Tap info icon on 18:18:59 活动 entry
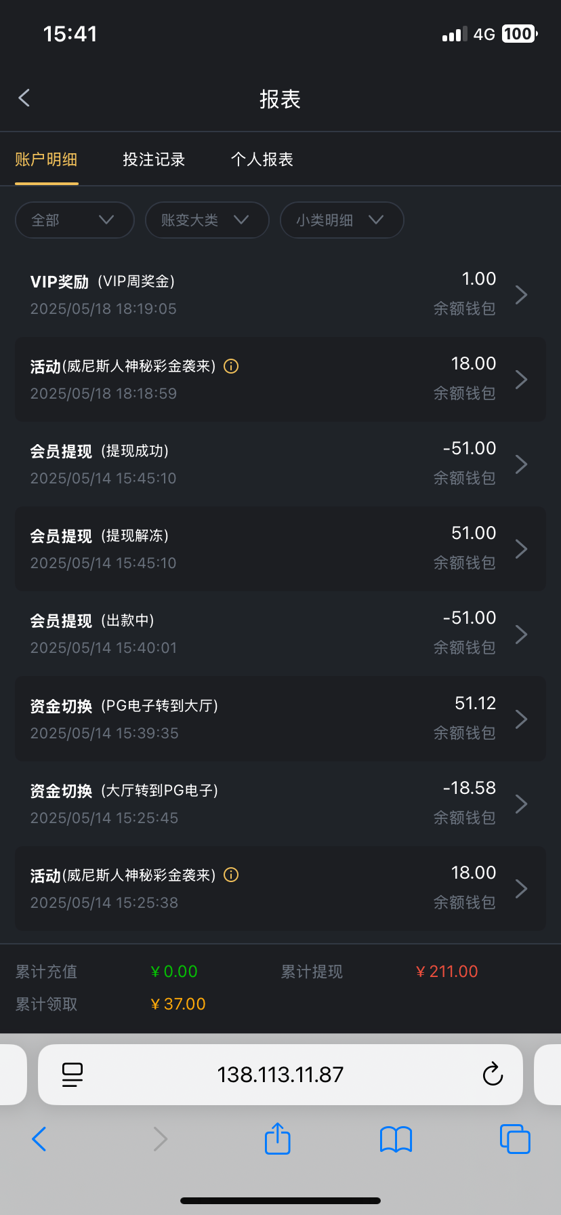 (231, 366)
